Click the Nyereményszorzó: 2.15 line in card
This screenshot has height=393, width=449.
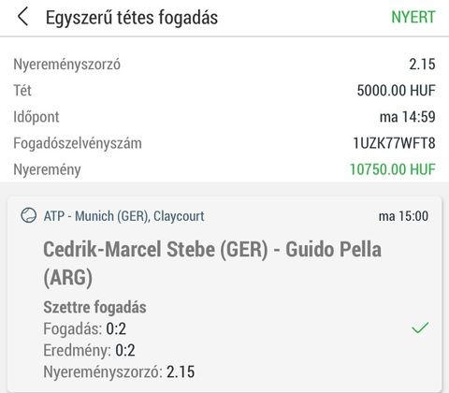click(x=119, y=371)
